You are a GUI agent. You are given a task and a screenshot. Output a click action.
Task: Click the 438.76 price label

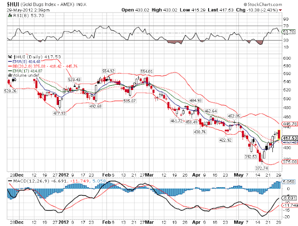pyautogui.click(x=200, y=132)
